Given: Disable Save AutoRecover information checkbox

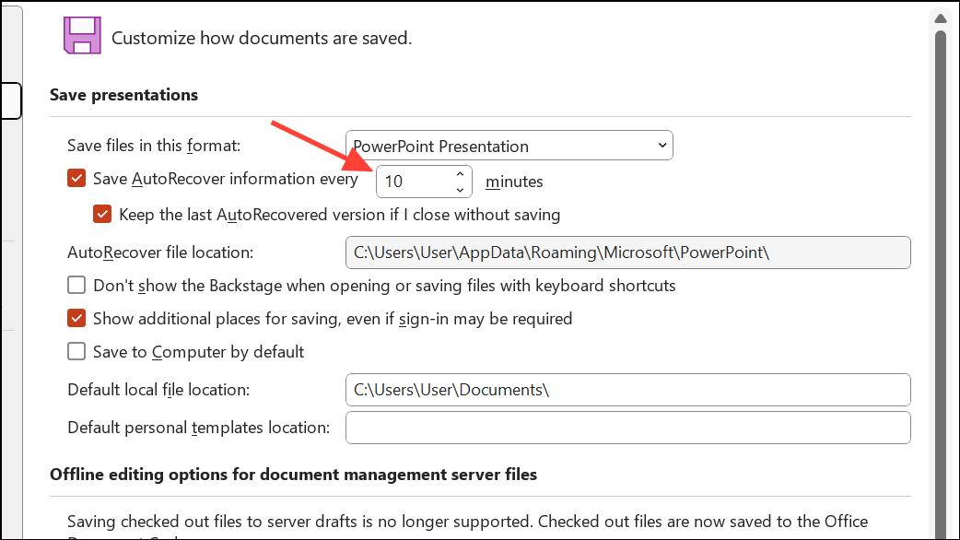Looking at the screenshot, I should pyautogui.click(x=76, y=178).
